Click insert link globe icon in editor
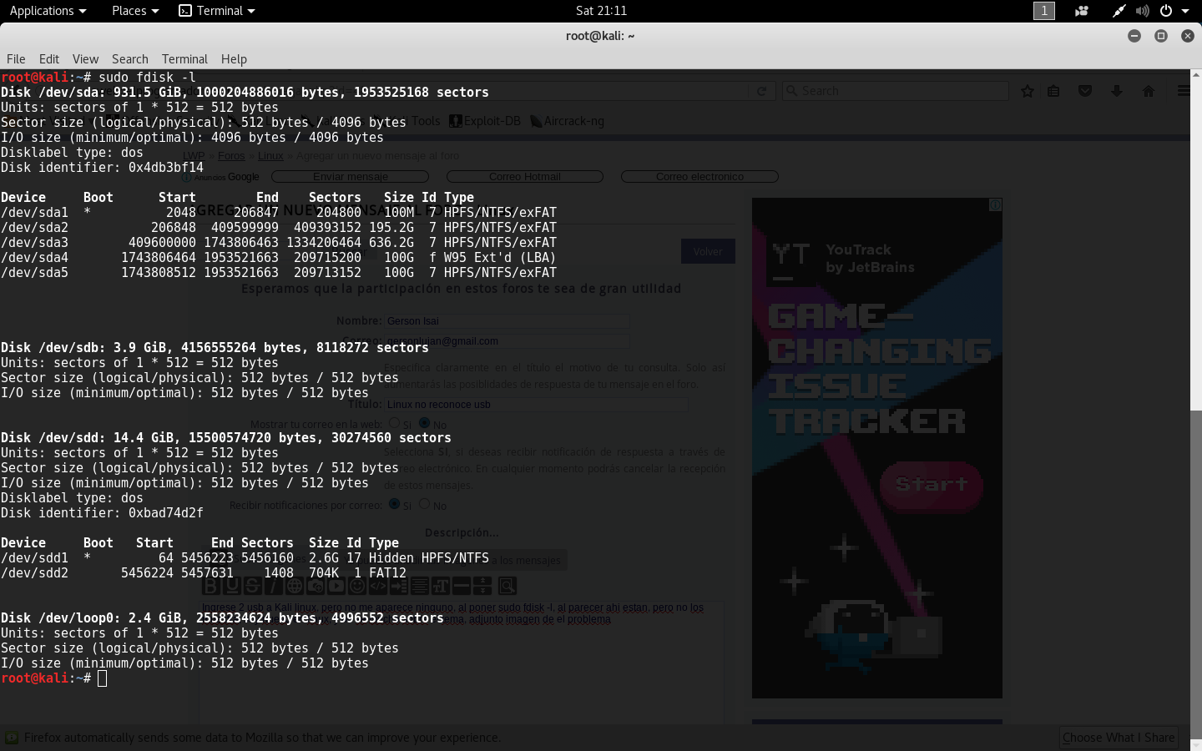The width and height of the screenshot is (1202, 751). (295, 586)
